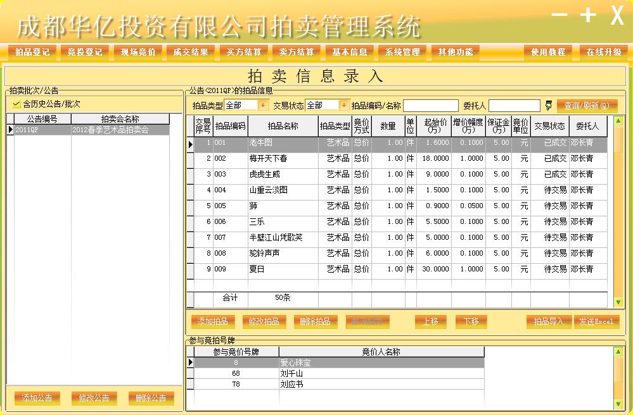Click 参与竞价号牌 column header
633x415 pixels.
click(x=236, y=352)
